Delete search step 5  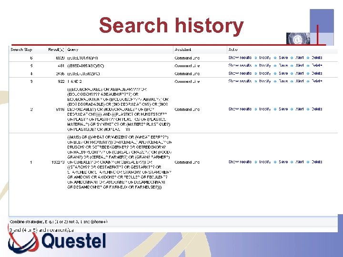[x=317, y=66]
